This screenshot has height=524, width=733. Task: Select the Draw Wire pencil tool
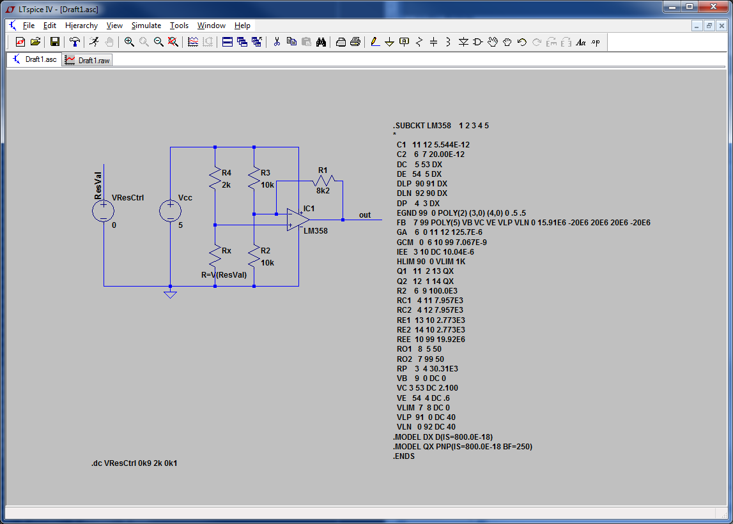click(375, 42)
